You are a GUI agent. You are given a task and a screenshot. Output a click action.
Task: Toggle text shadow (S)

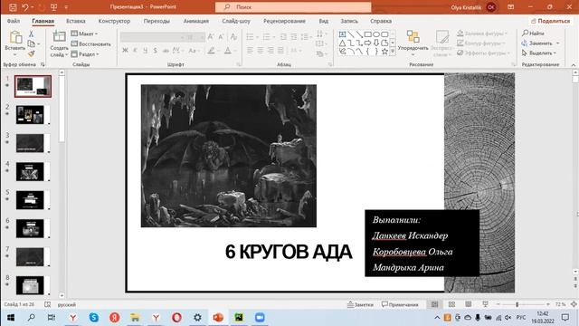(155, 51)
